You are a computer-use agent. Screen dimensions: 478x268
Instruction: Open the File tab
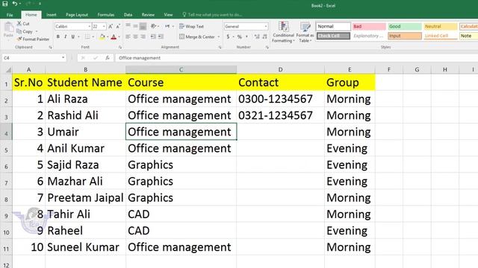tap(10, 15)
